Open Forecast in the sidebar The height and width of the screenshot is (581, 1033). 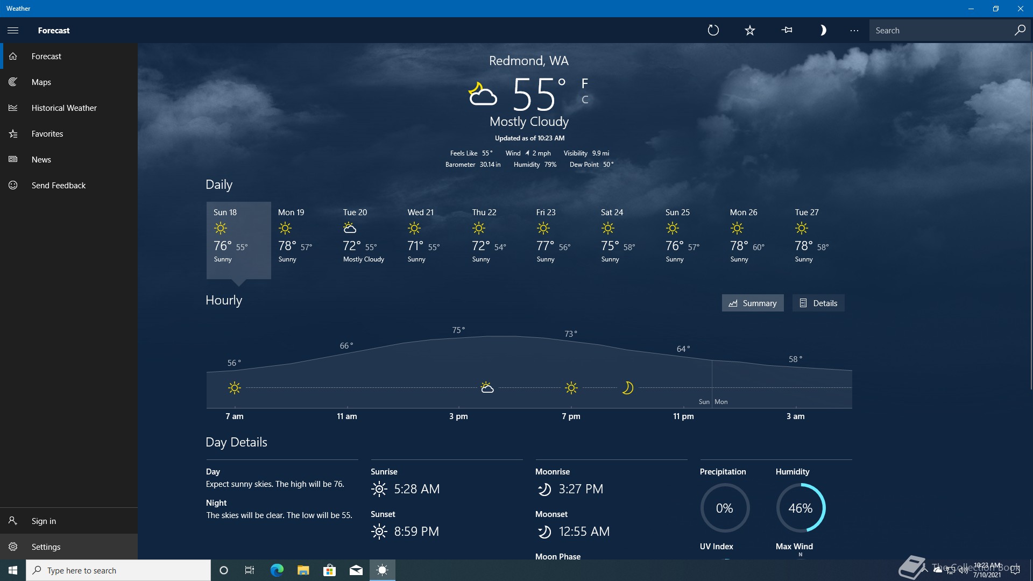click(x=69, y=56)
